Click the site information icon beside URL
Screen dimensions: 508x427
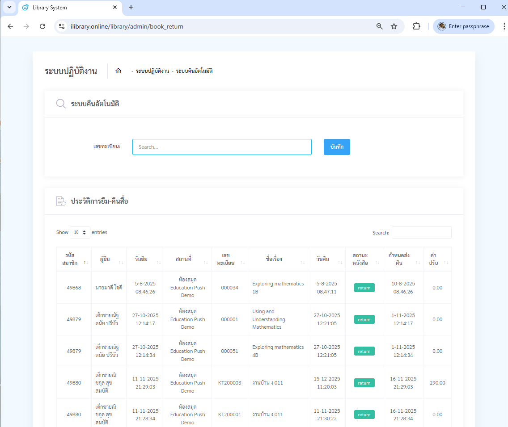(x=62, y=26)
